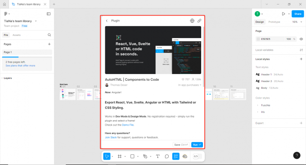Open the zoom level dropdown
306x165 pixels.
pyautogui.click(x=297, y=22)
